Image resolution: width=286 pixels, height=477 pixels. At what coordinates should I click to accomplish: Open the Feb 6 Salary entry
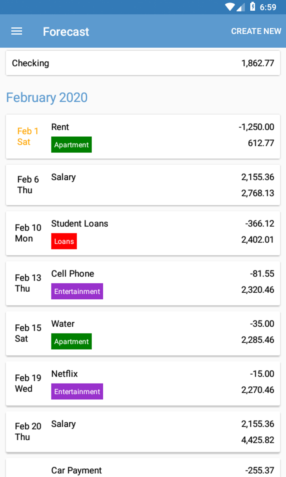pos(143,185)
